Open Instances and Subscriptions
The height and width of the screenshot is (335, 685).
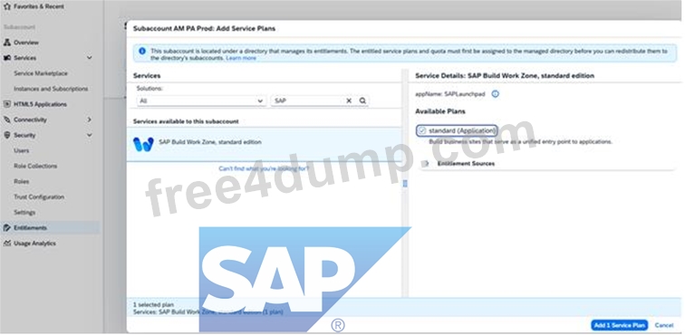point(51,89)
